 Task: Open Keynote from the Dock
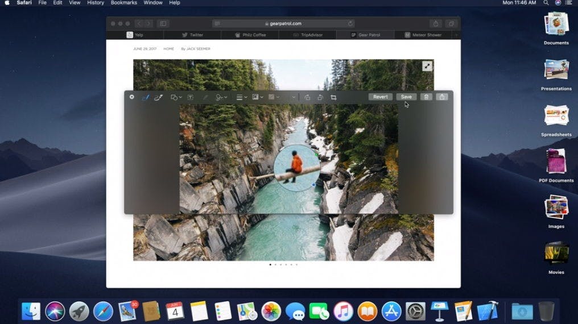[x=439, y=311]
